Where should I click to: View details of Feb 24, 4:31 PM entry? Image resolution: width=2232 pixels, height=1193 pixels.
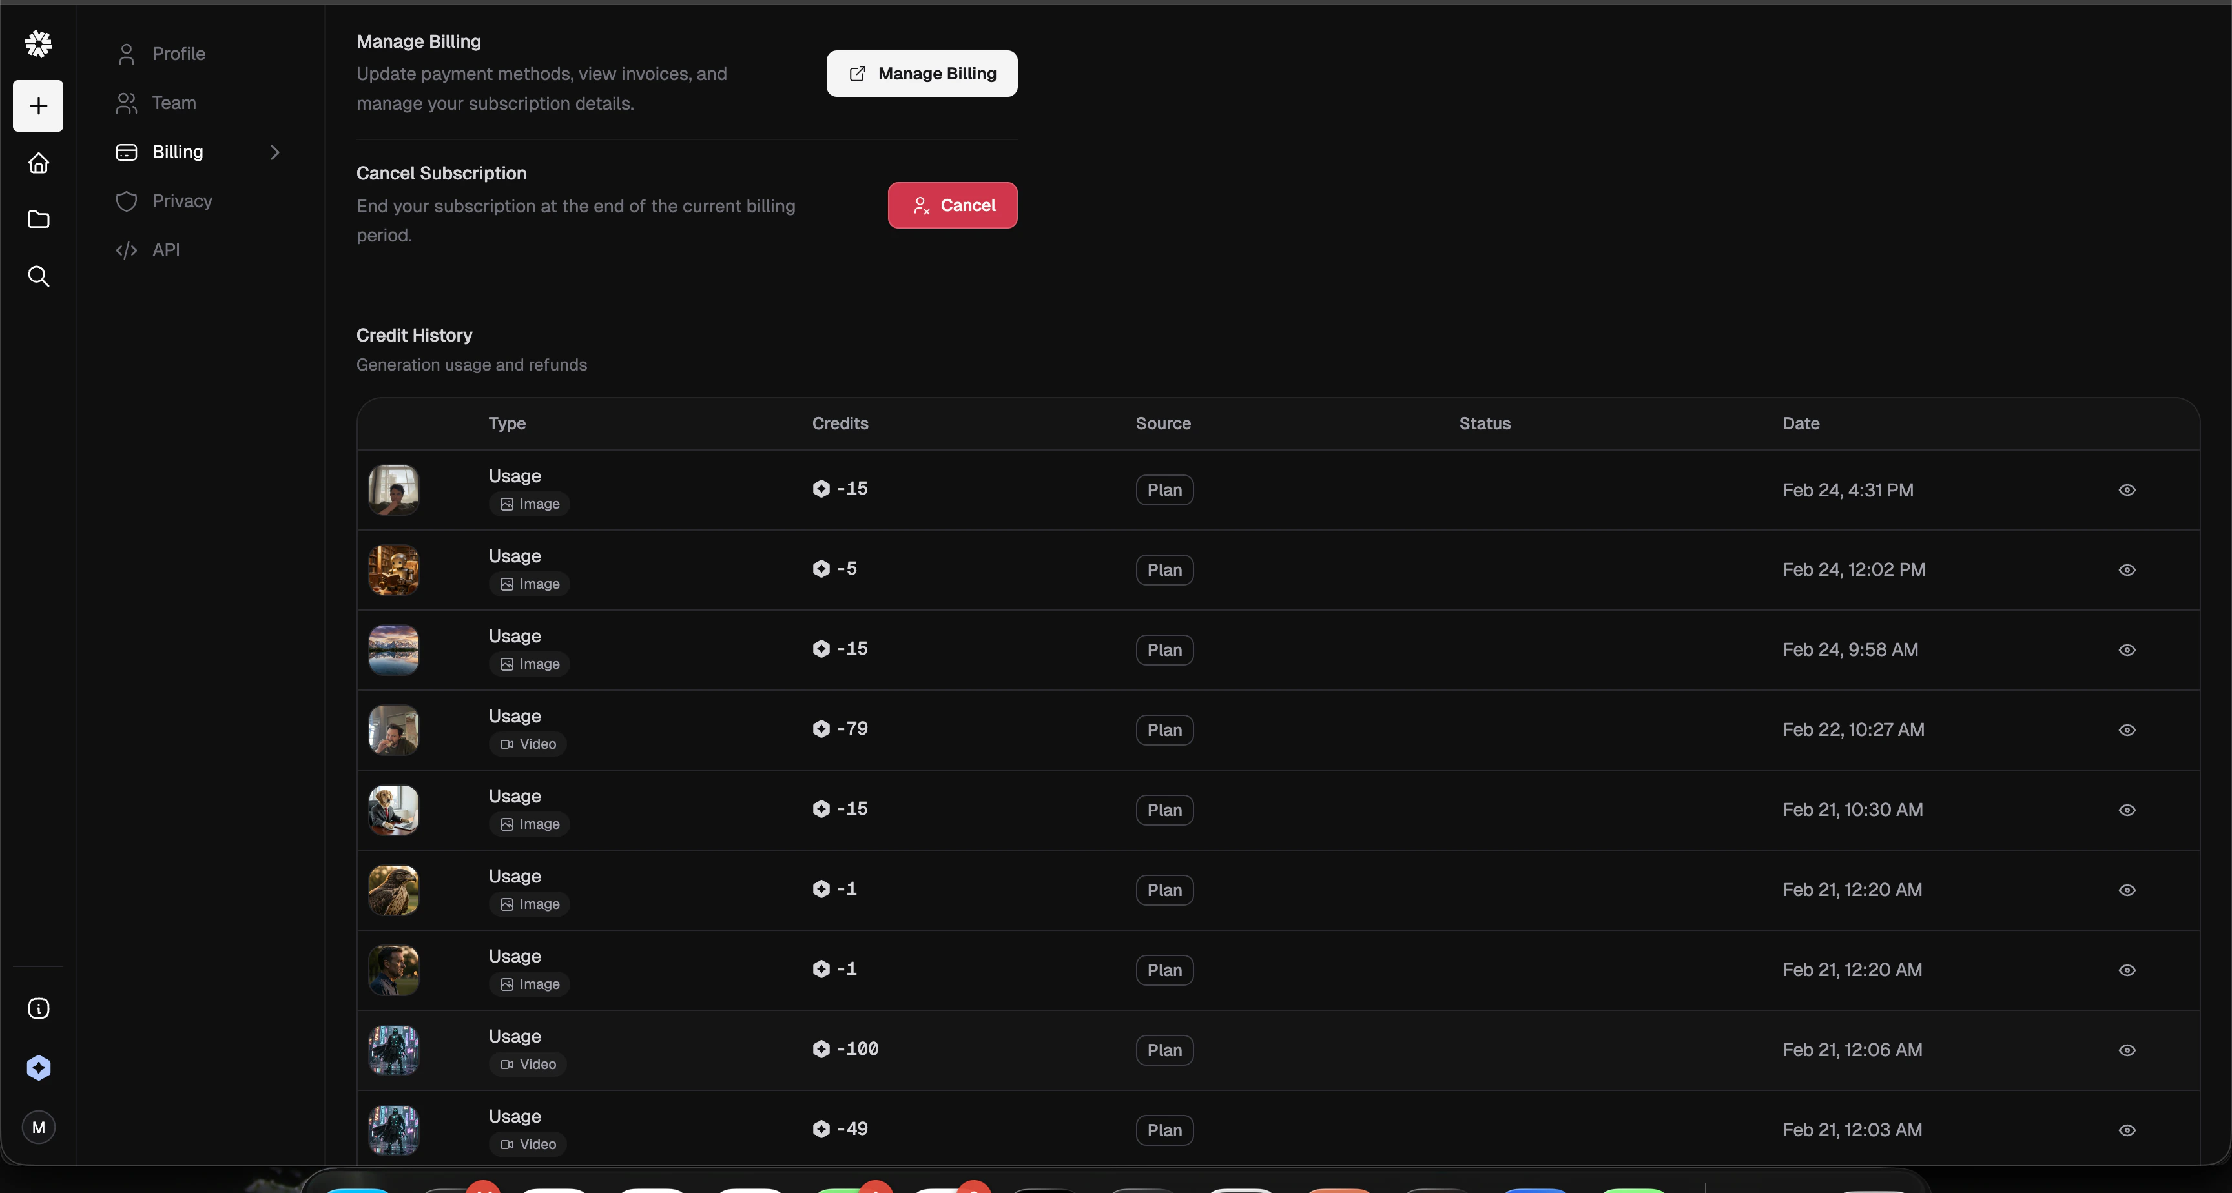pos(2126,491)
